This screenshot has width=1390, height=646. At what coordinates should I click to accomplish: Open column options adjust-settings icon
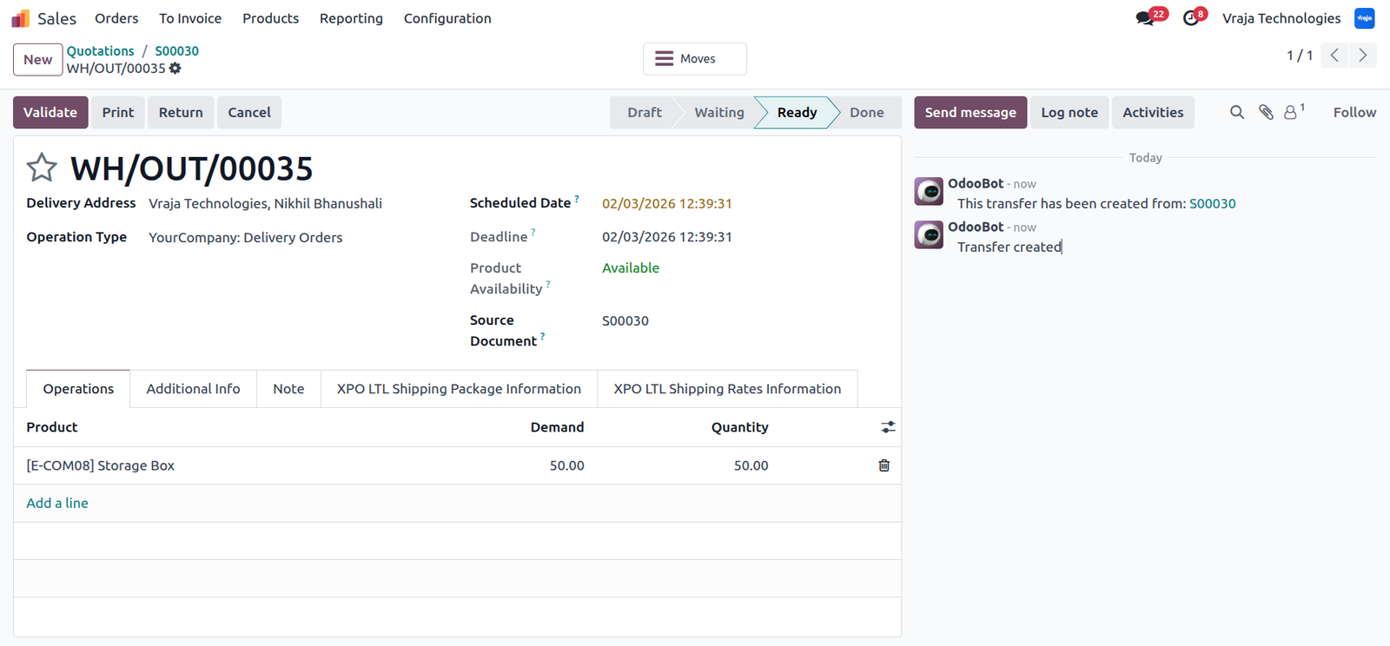click(888, 427)
